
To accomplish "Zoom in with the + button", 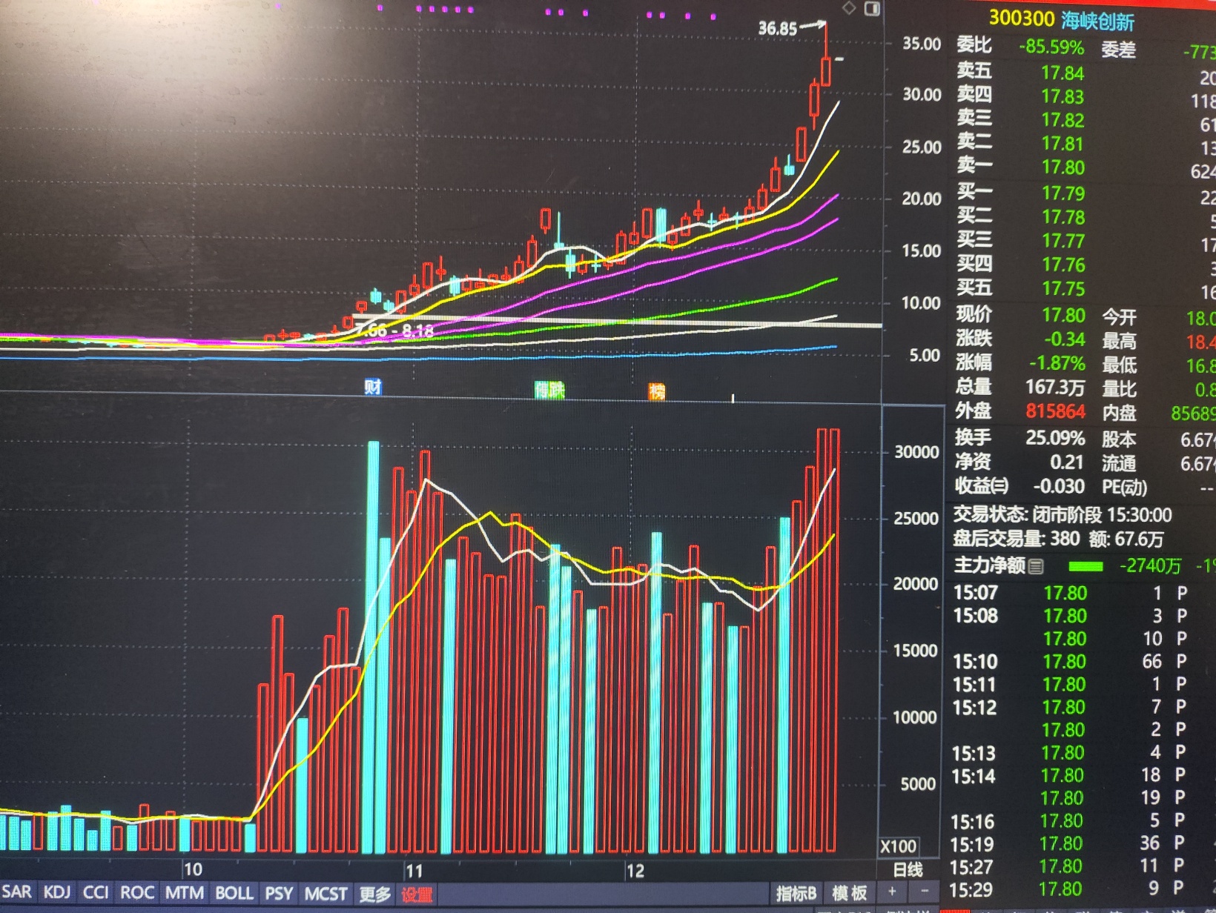I will 892,892.
